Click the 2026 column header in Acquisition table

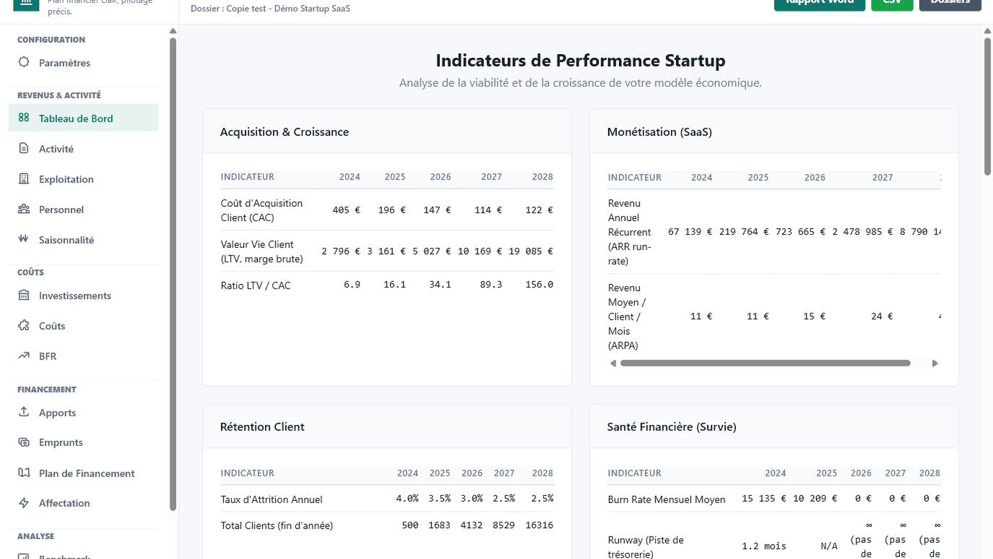coord(441,176)
